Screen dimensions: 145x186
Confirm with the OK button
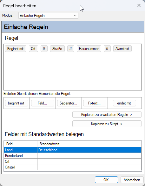(x=106, y=180)
